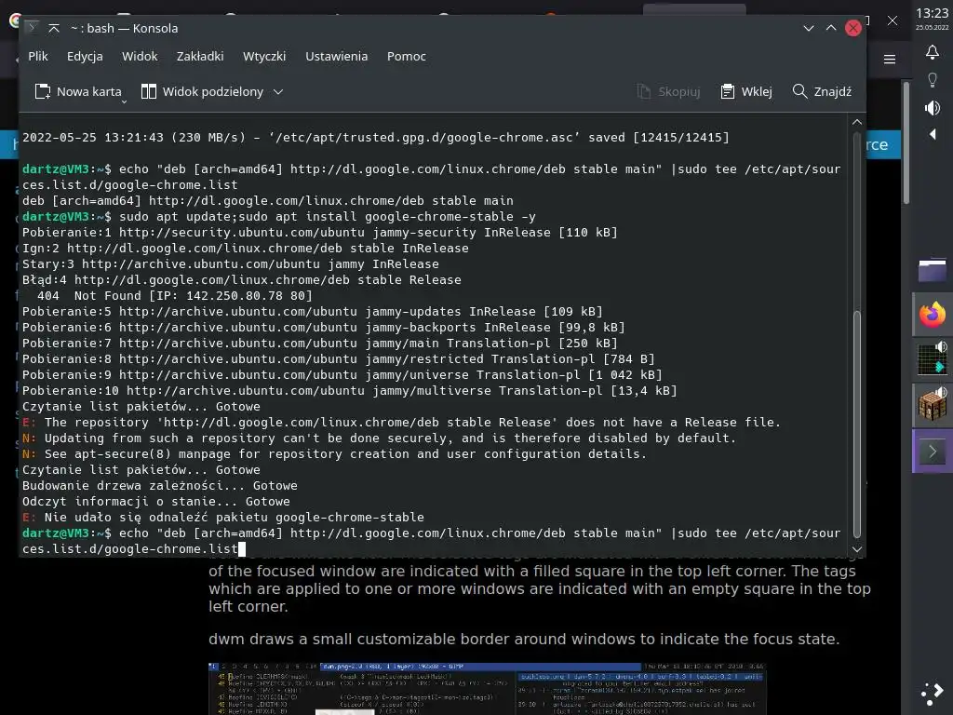Click 'Odczyt informacji o stanie... Gotowe' line
The width and height of the screenshot is (953, 715).
tap(156, 501)
